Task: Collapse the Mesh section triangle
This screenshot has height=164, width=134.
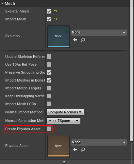Action: pyautogui.click(x=2, y=3)
